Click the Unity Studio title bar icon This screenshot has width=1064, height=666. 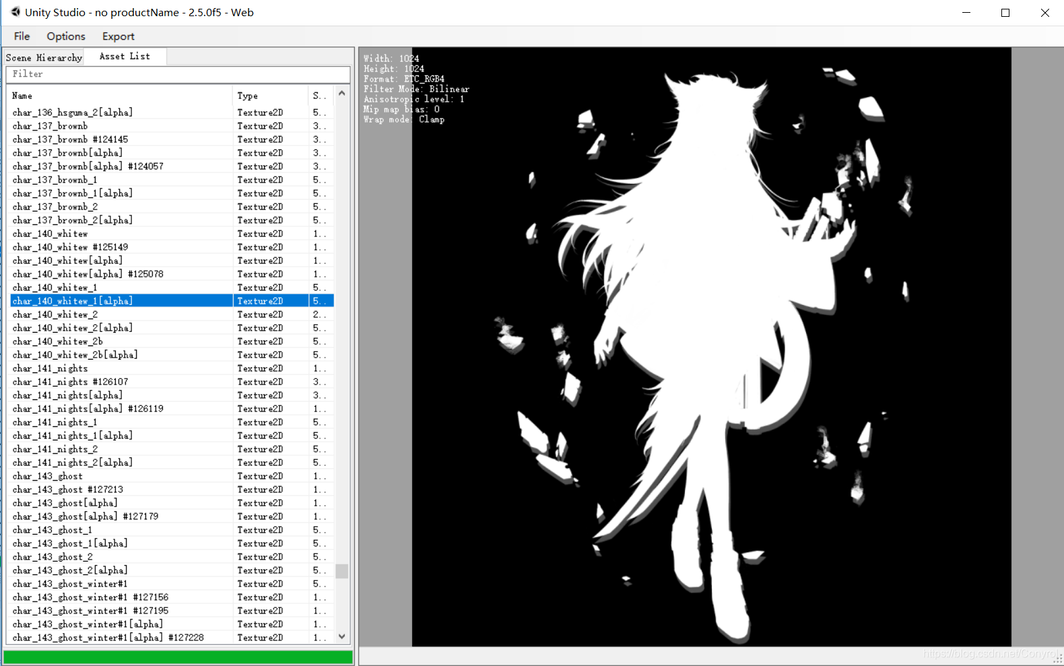pos(15,12)
